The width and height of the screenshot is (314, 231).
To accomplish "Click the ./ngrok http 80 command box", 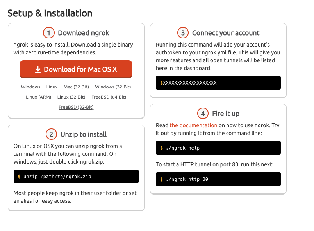I will 218,179.
